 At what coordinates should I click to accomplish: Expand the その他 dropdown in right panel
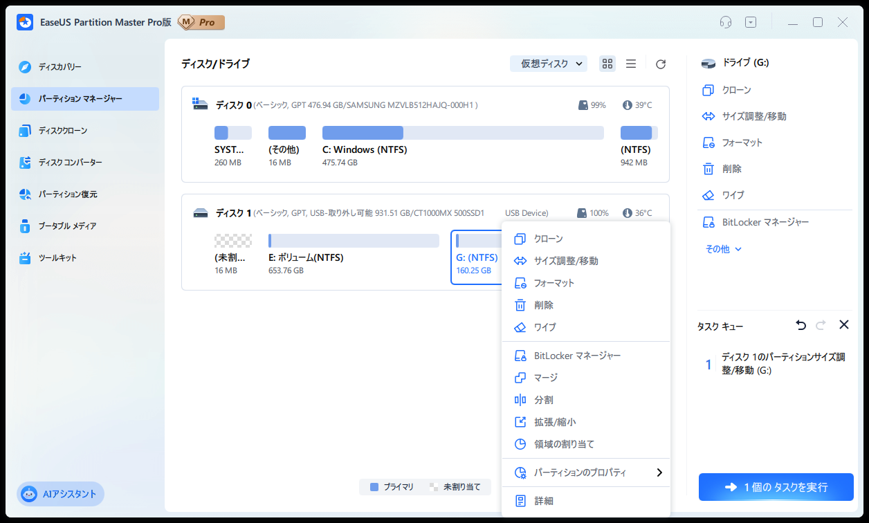pos(723,249)
